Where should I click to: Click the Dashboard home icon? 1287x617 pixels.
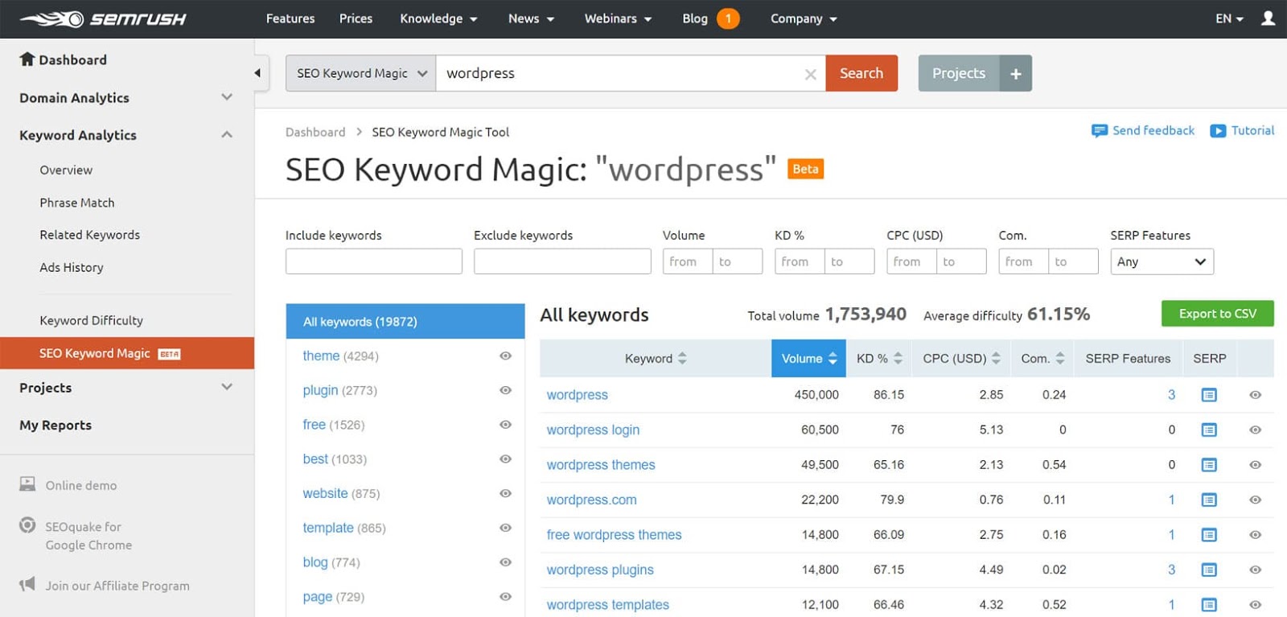(27, 60)
